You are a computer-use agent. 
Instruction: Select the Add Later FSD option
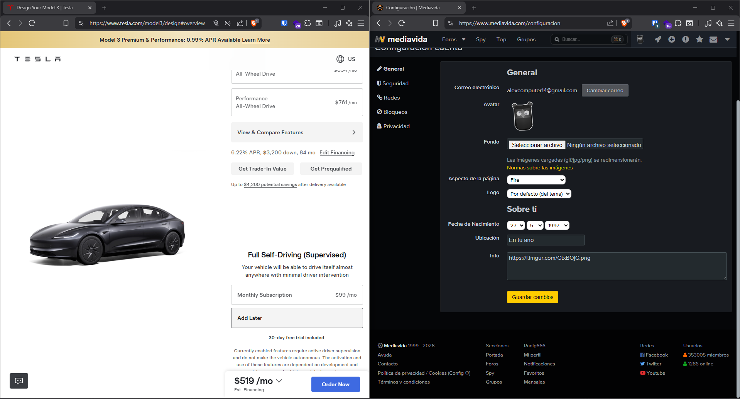click(297, 318)
